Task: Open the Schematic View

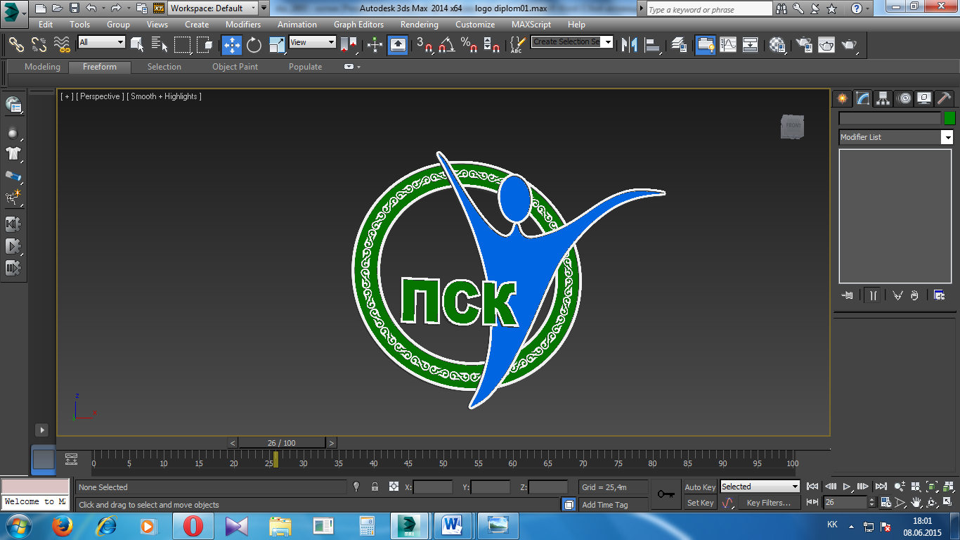Action: (751, 44)
